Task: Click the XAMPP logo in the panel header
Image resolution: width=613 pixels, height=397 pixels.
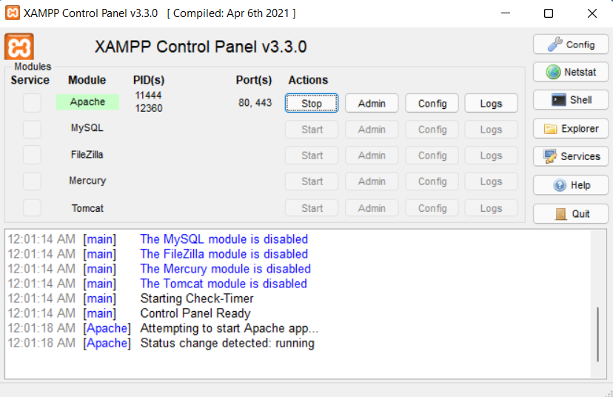Action: (x=19, y=47)
